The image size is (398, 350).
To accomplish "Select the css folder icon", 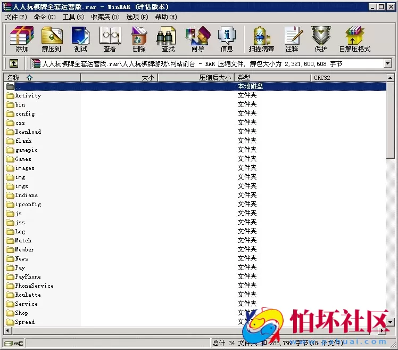I will click(10, 123).
